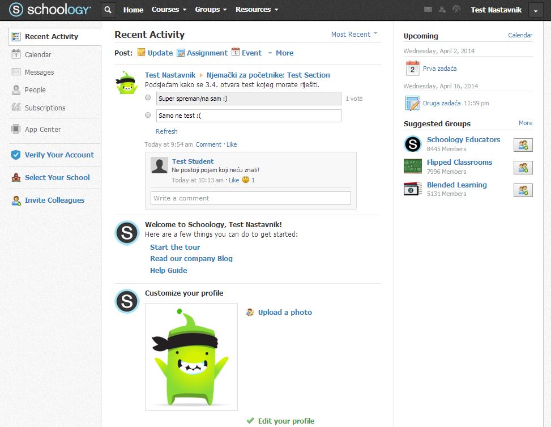The height and width of the screenshot is (427, 551).
Task: Click the 'Start the tour' link
Action: [175, 247]
